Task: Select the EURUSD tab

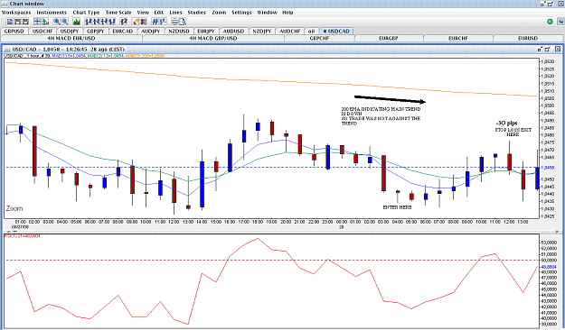Action: point(528,38)
